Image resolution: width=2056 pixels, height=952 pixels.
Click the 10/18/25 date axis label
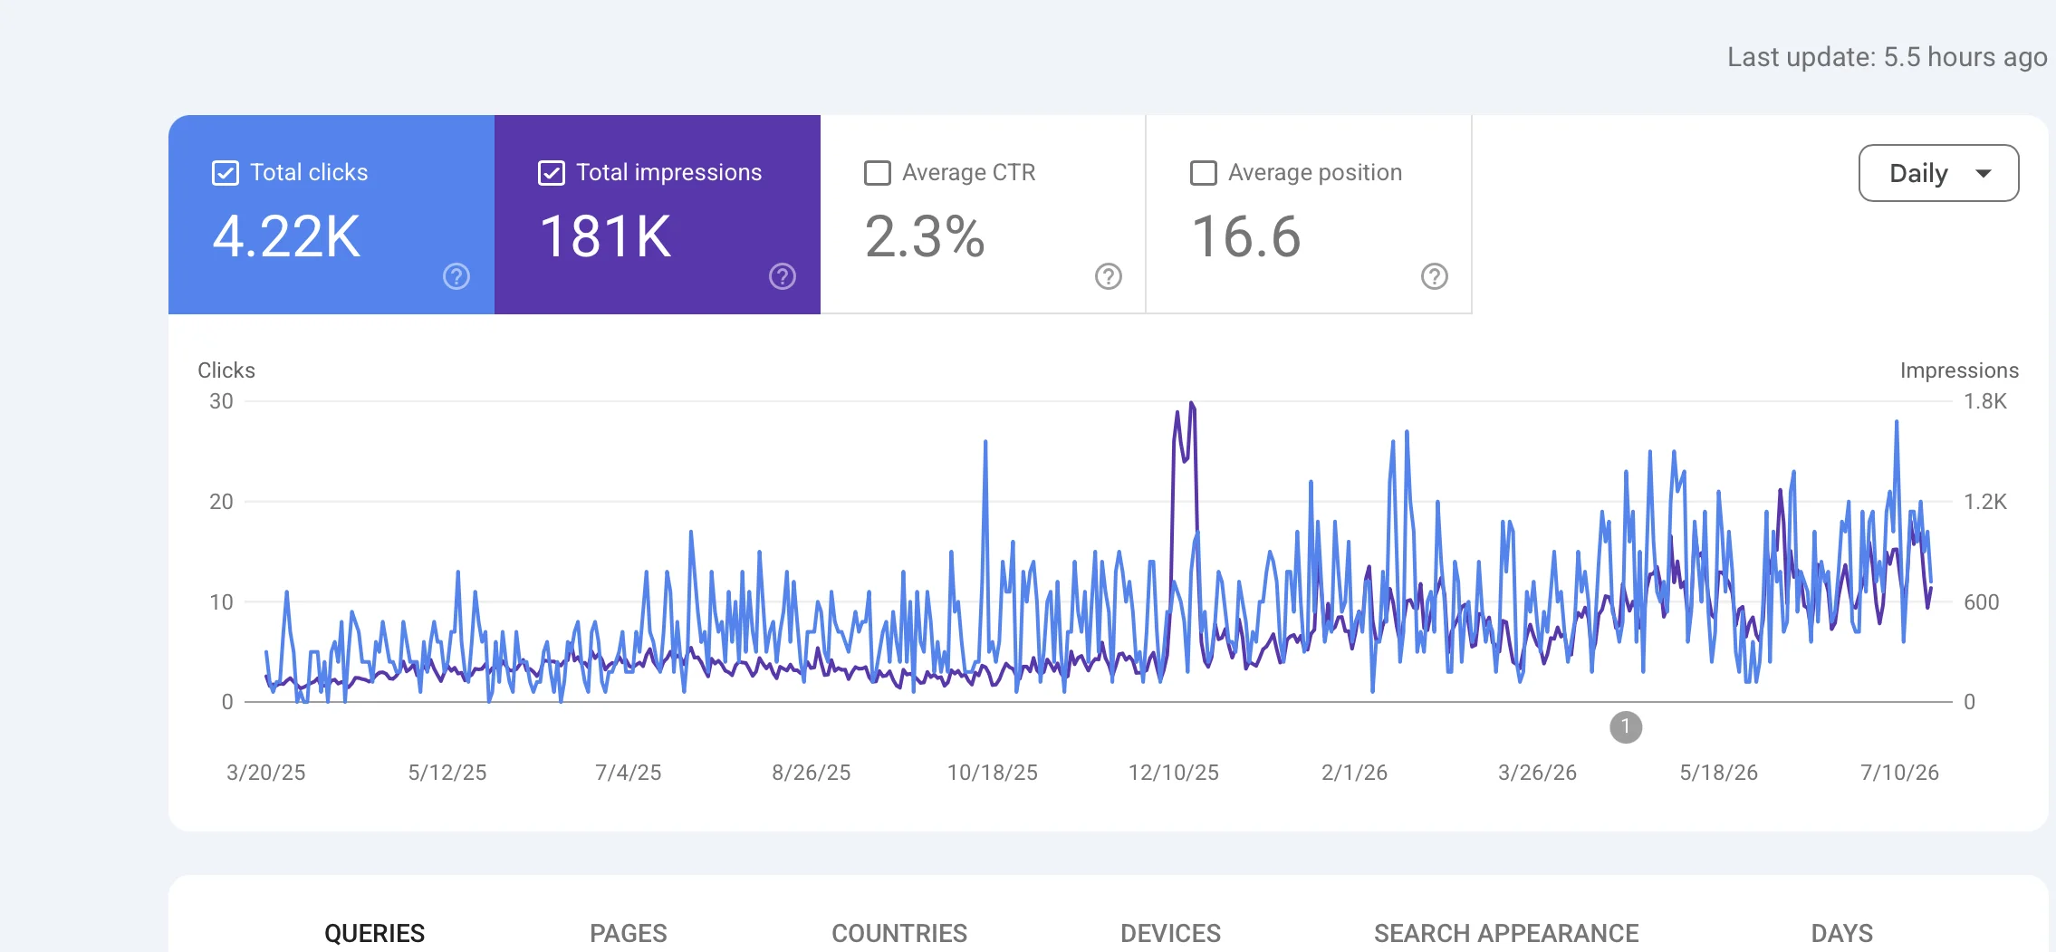coord(993,773)
